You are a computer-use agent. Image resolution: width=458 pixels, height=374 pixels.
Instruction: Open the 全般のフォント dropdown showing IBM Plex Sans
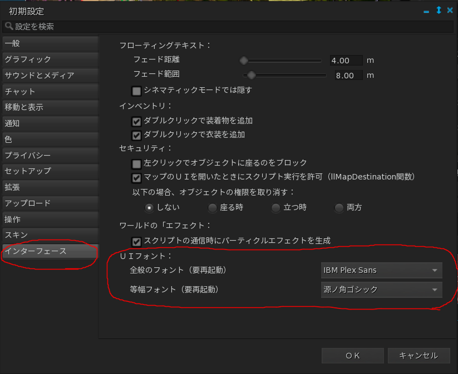click(381, 270)
